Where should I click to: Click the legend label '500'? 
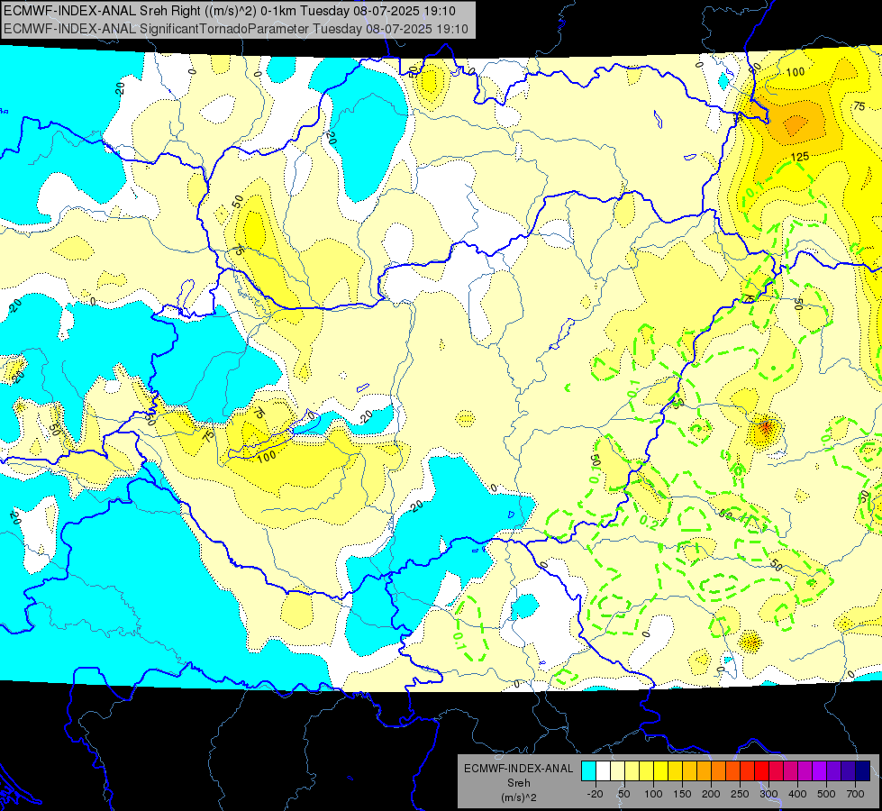826,794
